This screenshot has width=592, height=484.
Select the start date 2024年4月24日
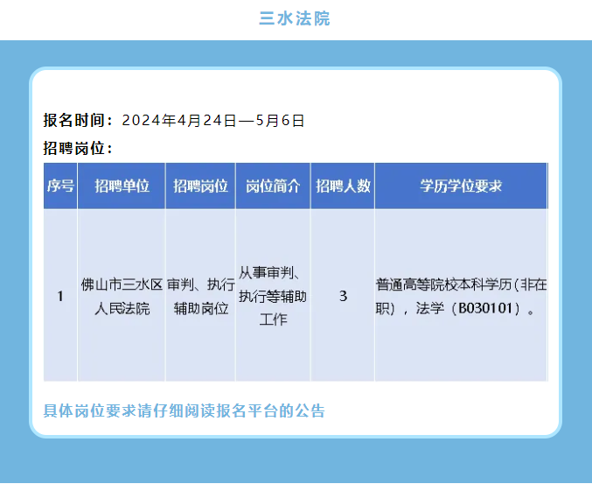click(178, 121)
